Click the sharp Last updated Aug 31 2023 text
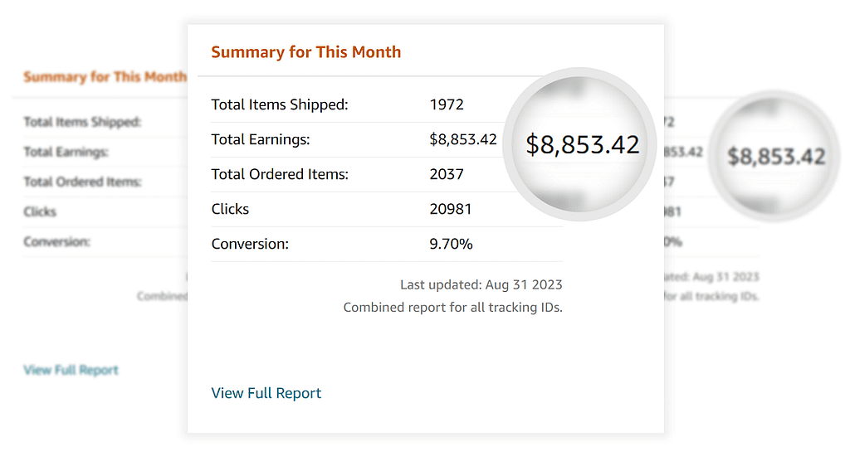Screen dimensions: 850x461 (481, 284)
